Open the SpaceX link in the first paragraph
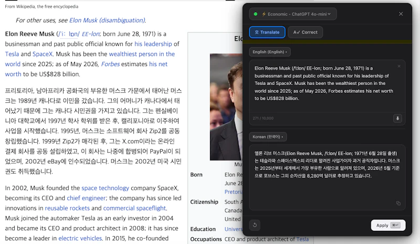The image size is (420, 244). click(x=43, y=54)
